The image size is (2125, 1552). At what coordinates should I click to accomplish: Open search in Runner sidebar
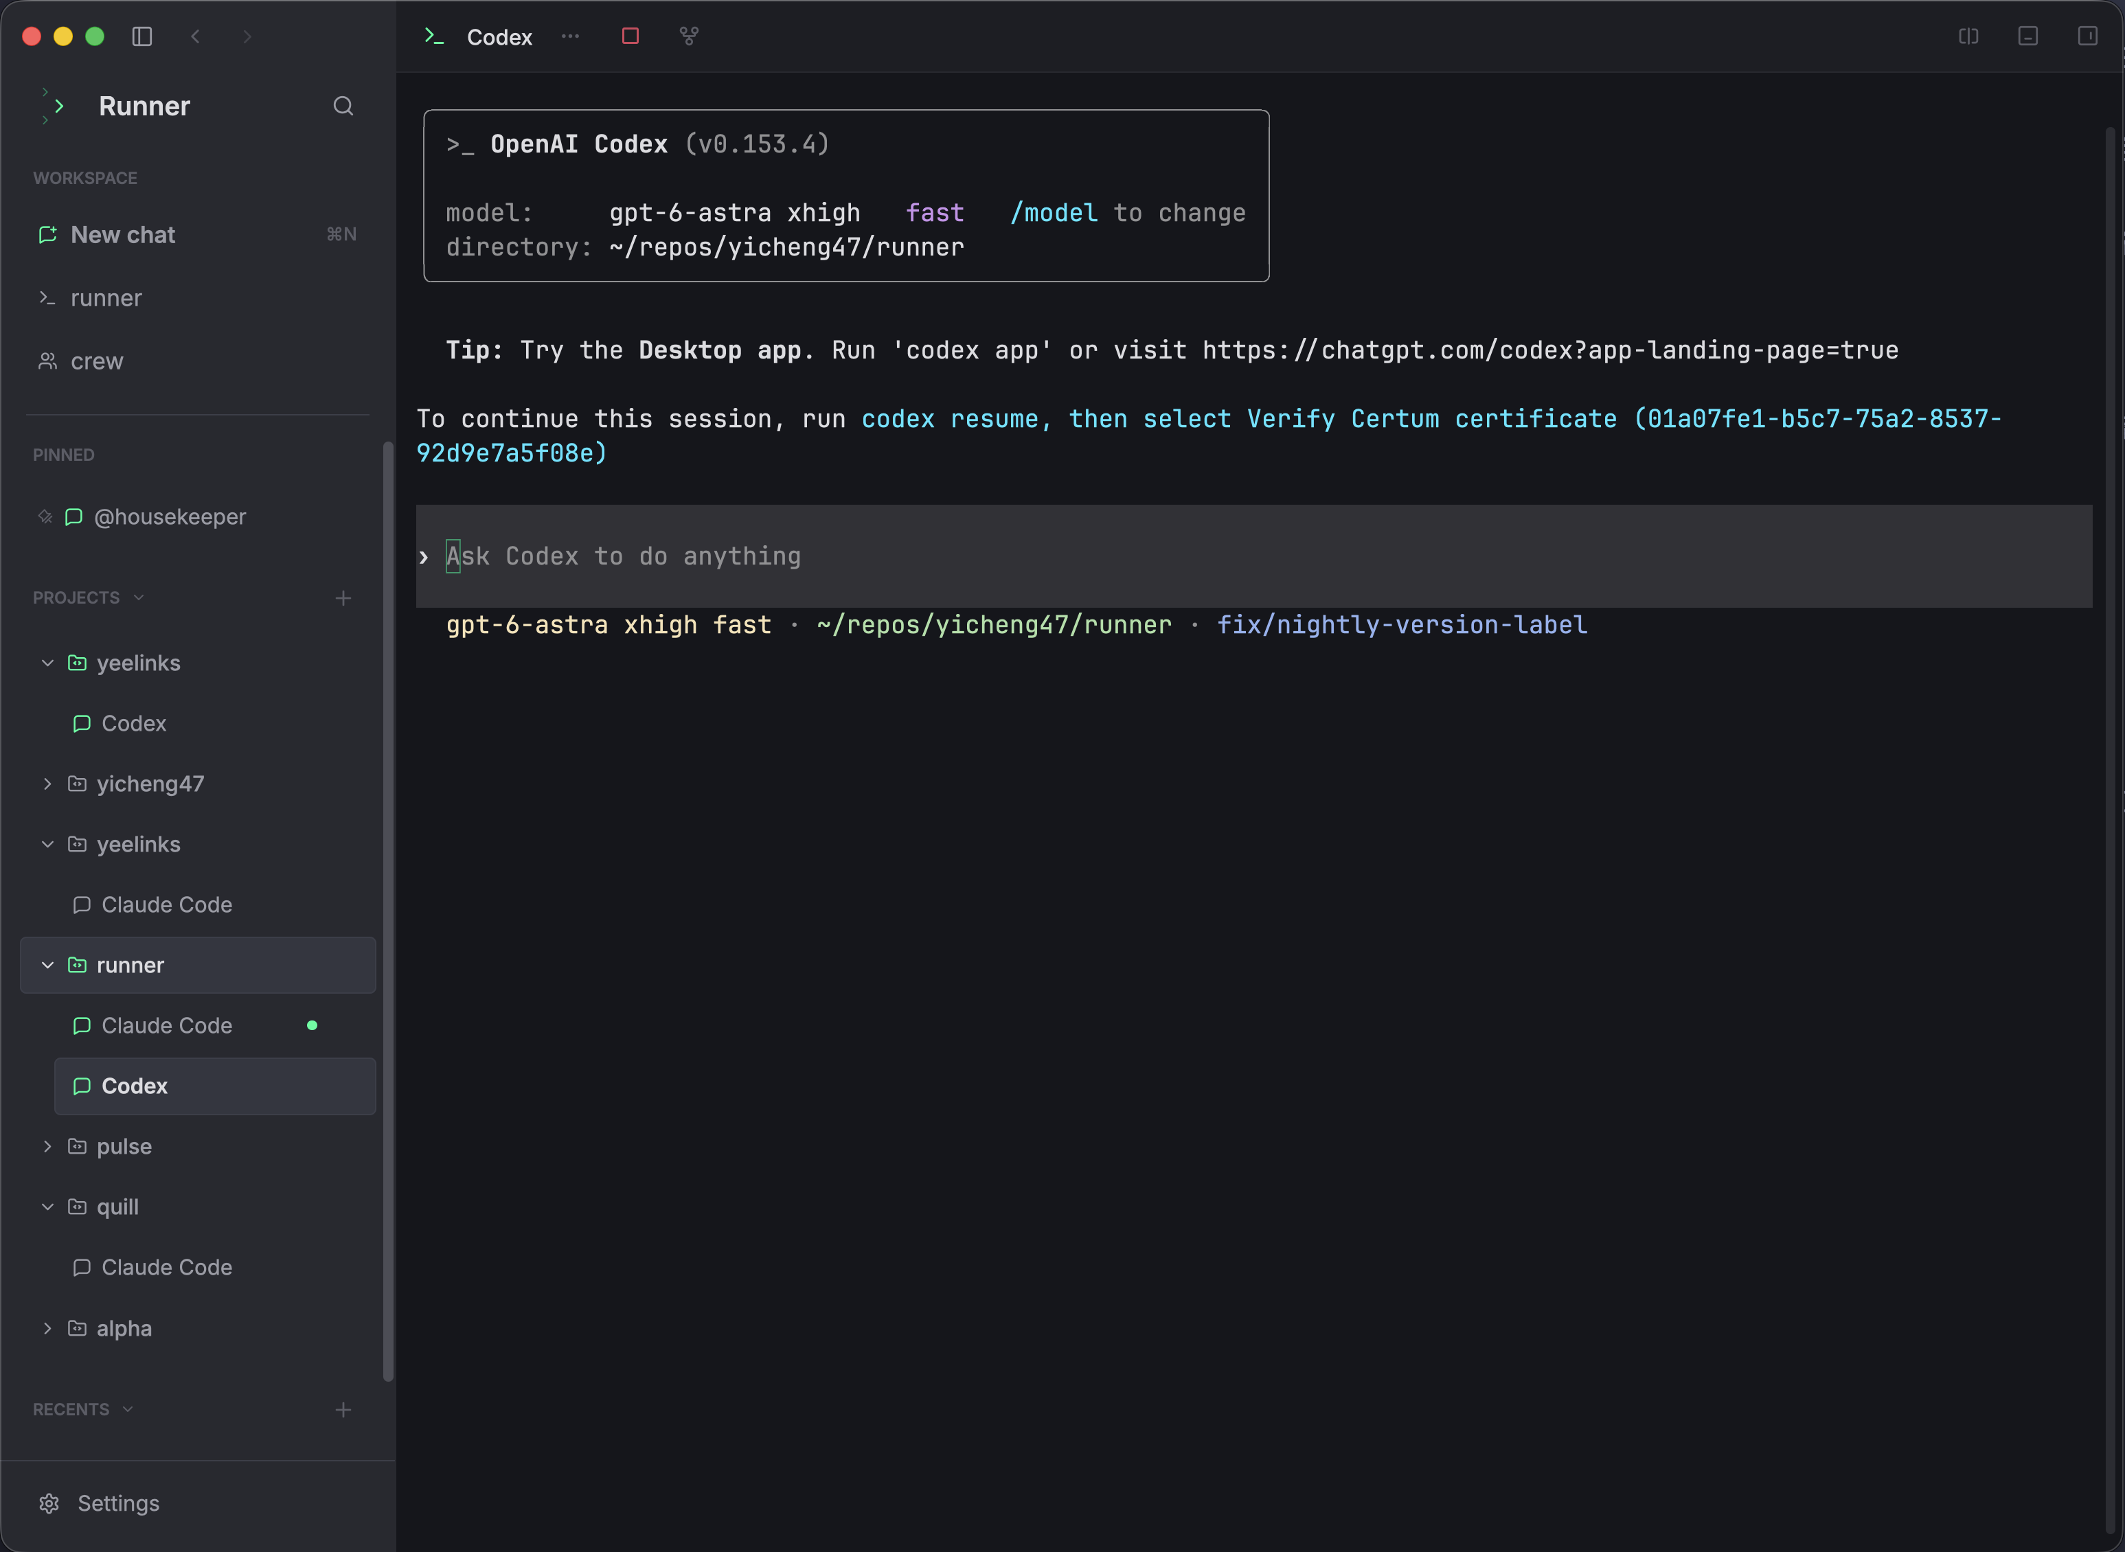coord(343,106)
